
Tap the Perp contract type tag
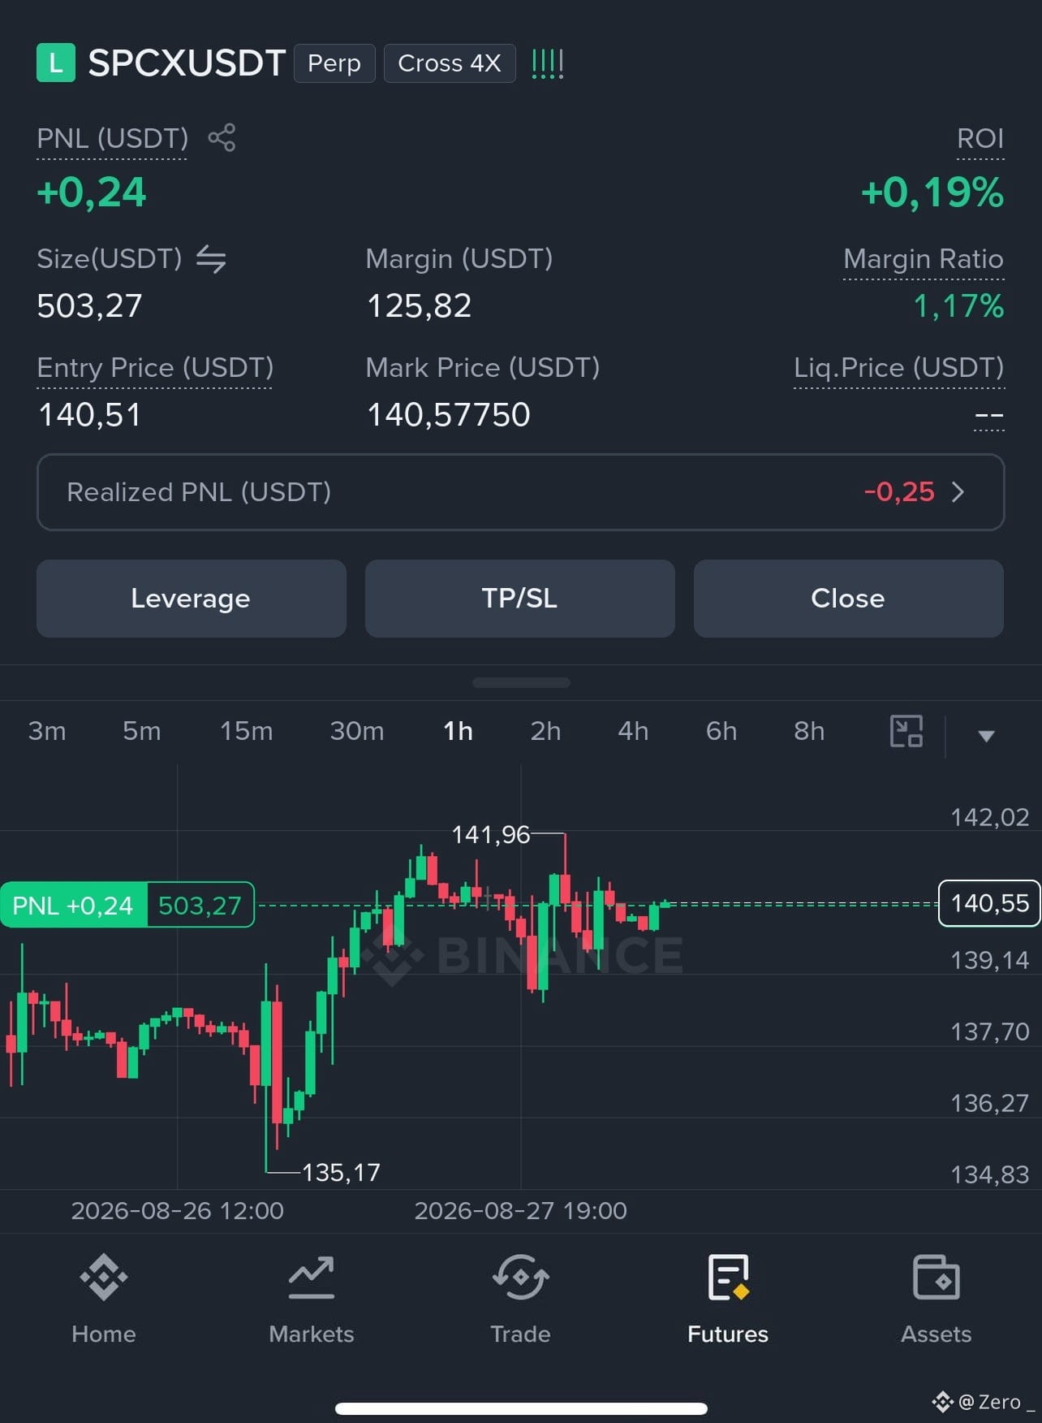334,63
